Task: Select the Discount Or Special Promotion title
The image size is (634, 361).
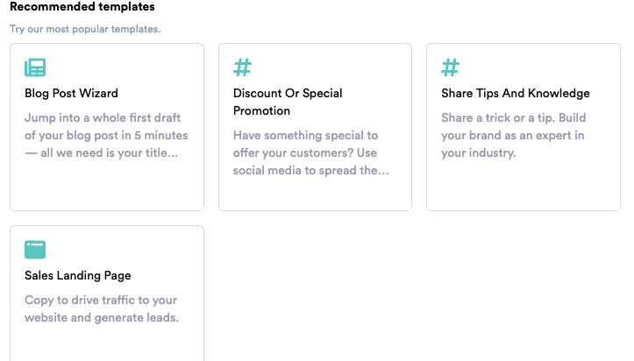Action: coord(288,102)
